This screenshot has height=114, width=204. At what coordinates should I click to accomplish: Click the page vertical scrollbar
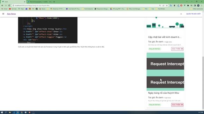(203, 83)
